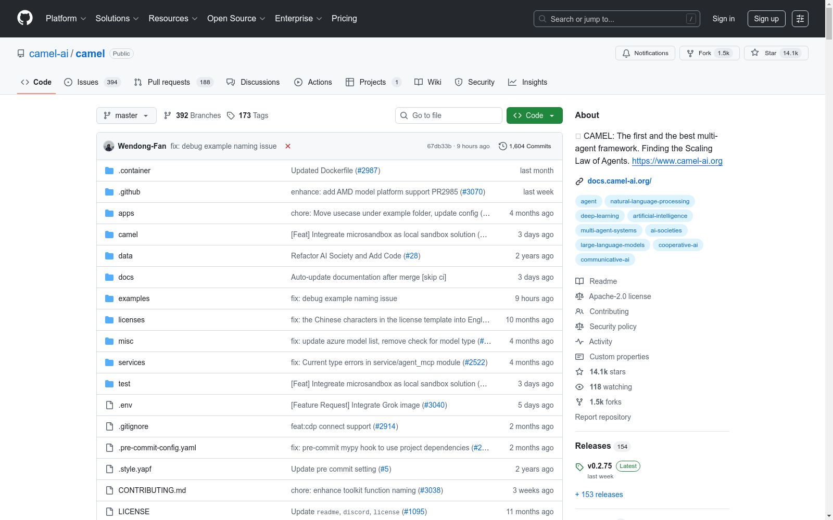The width and height of the screenshot is (833, 520).
Task: Expand the Platform menu
Action: click(x=66, y=18)
